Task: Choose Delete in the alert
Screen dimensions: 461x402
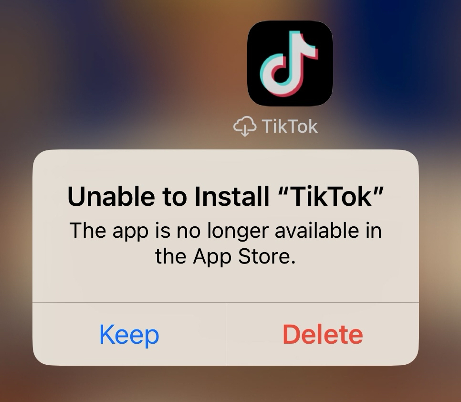Action: (323, 334)
